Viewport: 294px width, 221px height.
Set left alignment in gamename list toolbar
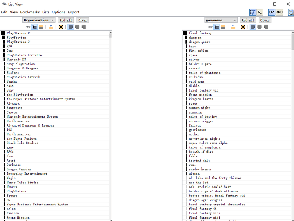253,27
